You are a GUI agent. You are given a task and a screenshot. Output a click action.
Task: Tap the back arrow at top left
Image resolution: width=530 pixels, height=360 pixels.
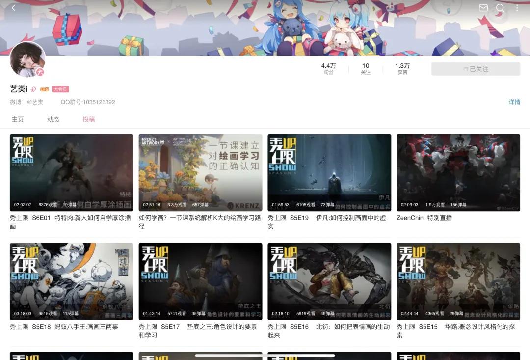(x=13, y=8)
